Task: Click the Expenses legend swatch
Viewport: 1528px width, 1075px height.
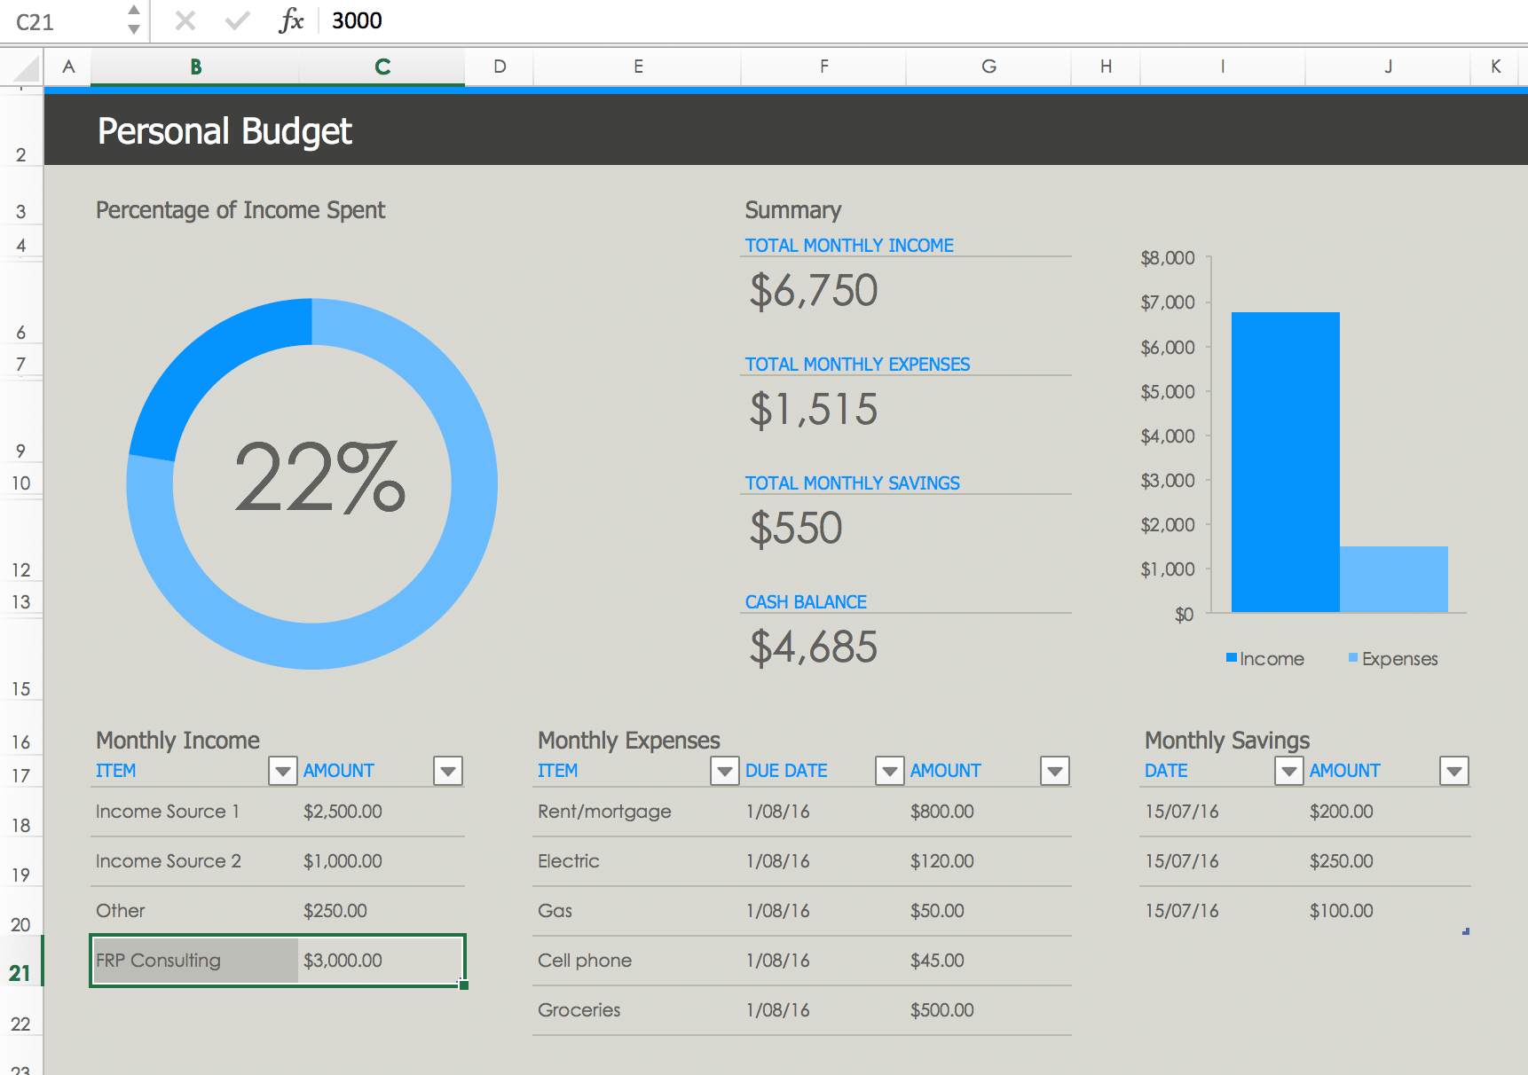Action: (x=1353, y=657)
